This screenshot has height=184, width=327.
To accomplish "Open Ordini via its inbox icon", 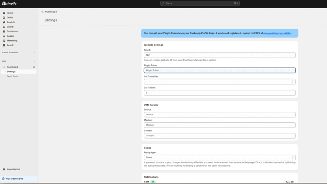I will point(4,17).
